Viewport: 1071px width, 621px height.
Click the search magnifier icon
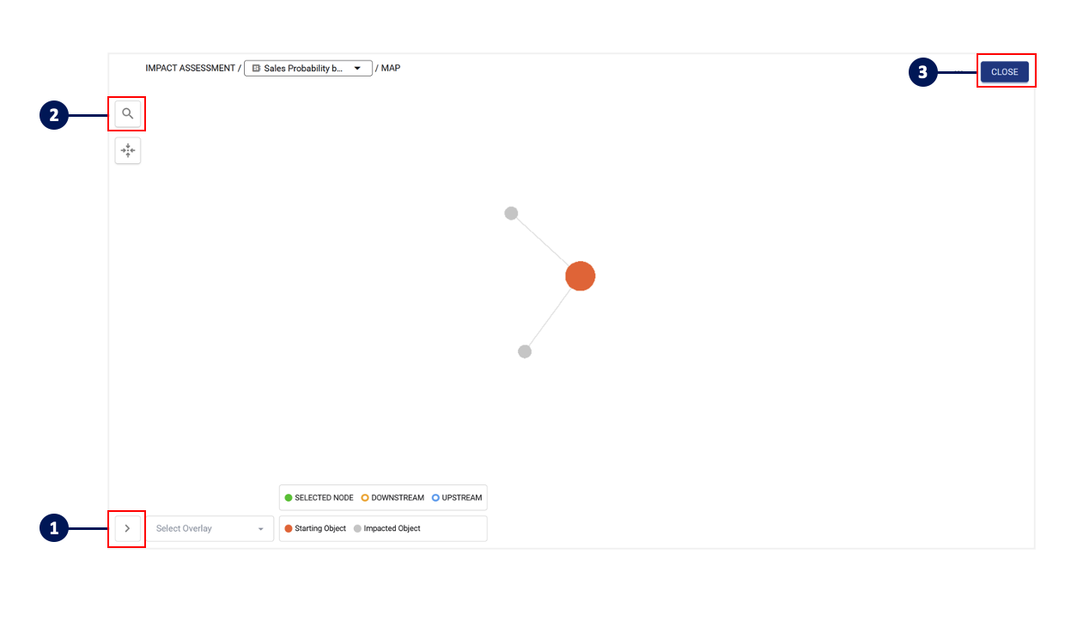point(127,113)
